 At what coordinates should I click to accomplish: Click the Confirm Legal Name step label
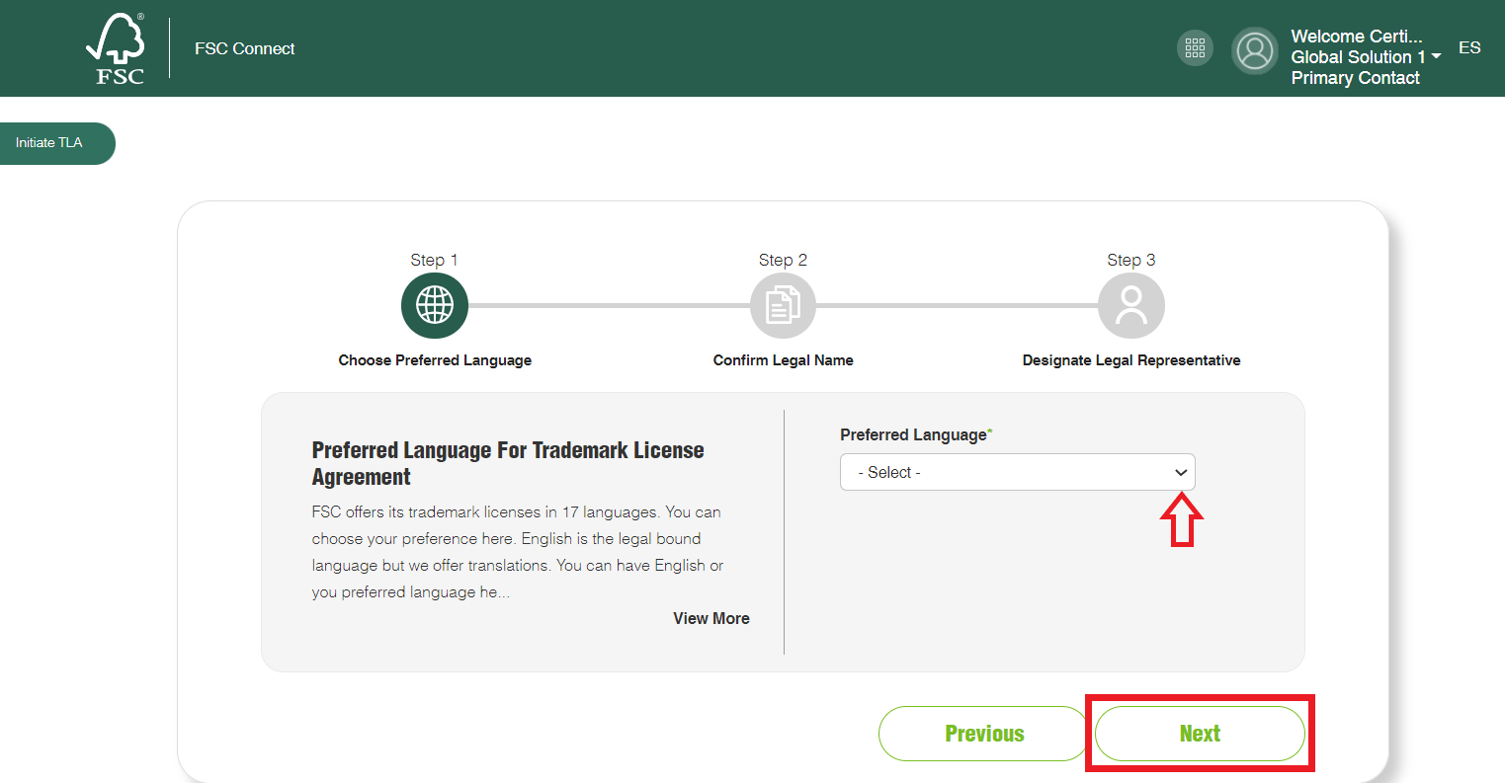783,360
